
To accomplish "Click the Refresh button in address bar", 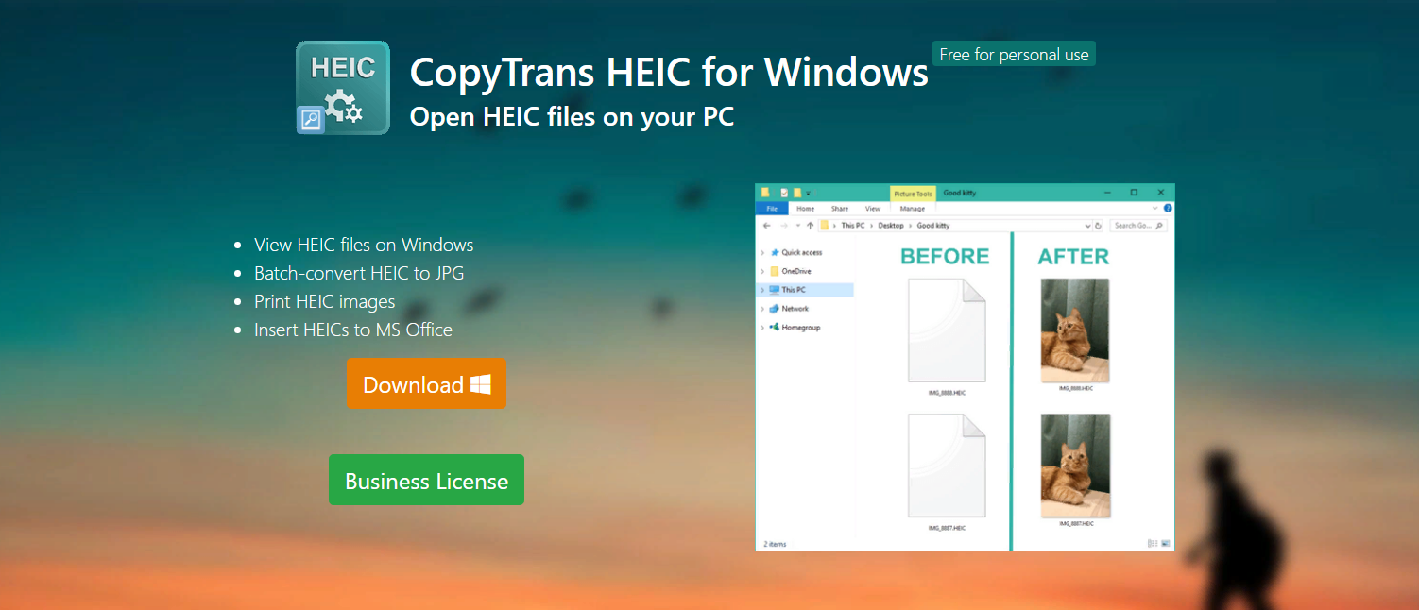I will tap(1099, 226).
